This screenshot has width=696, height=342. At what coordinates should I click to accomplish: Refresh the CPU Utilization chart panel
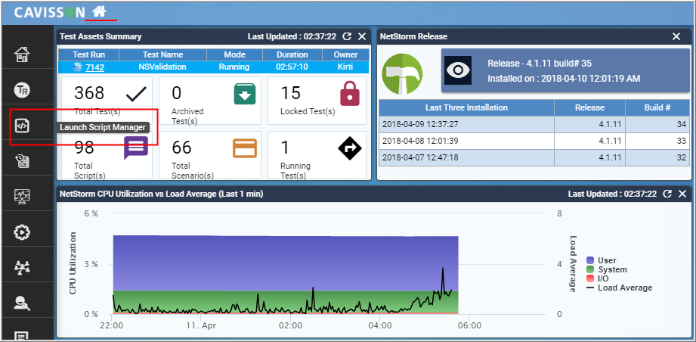pos(667,194)
